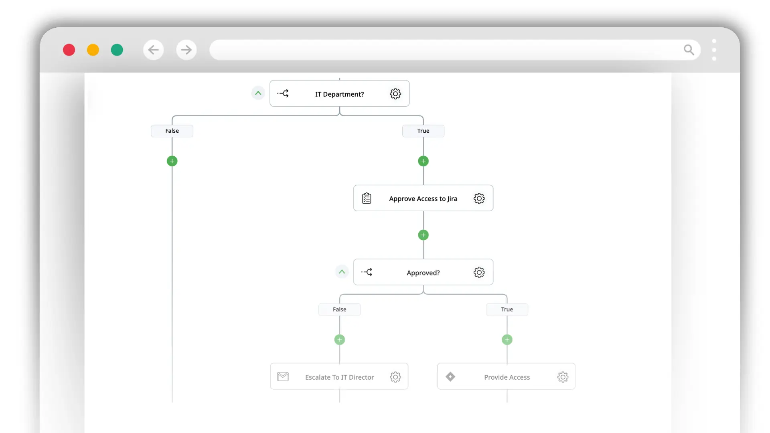Click browser back arrow button
This screenshot has height=433, width=770.
tap(153, 50)
